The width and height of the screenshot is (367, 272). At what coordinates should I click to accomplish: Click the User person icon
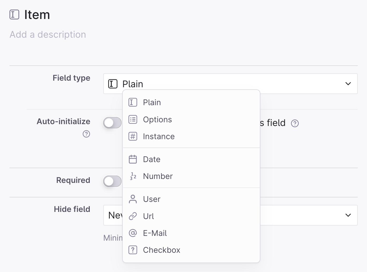[133, 199]
